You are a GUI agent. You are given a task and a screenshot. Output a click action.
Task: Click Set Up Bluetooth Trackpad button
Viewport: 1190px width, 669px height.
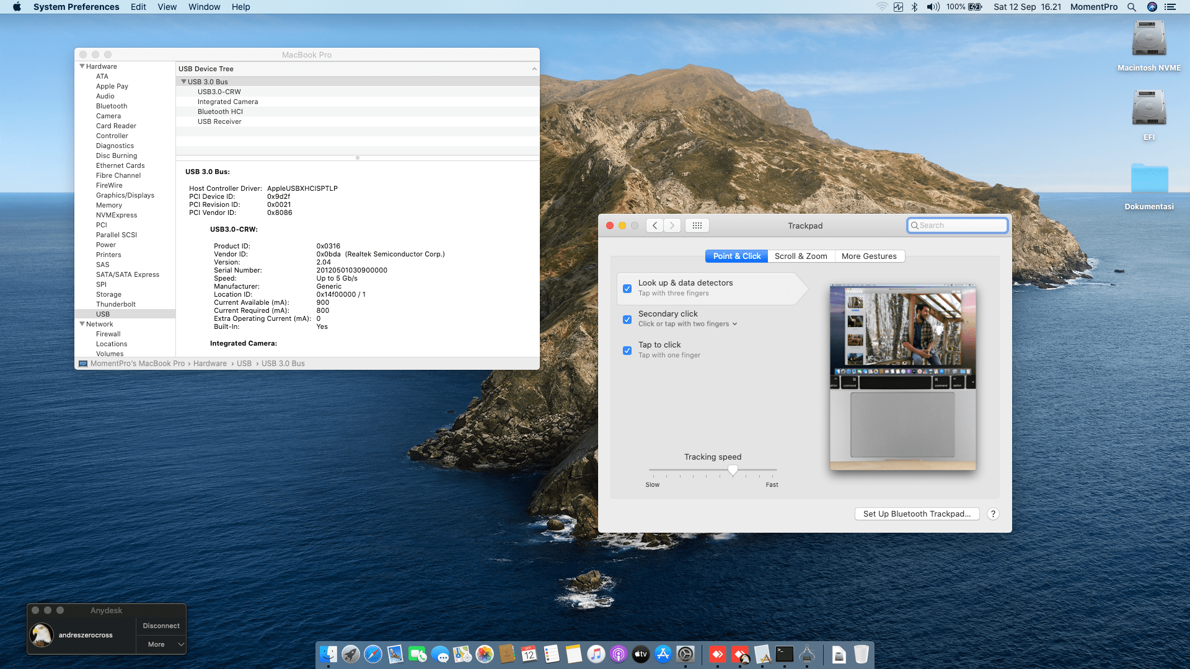click(x=917, y=514)
